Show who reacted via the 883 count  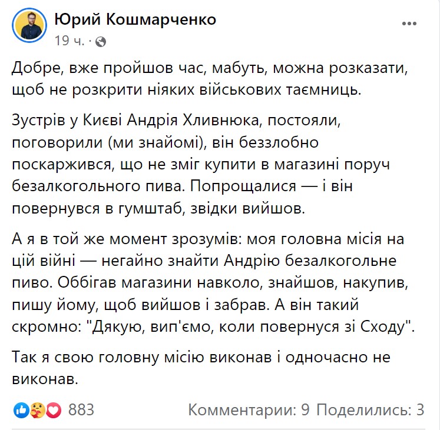pyautogui.click(x=81, y=409)
